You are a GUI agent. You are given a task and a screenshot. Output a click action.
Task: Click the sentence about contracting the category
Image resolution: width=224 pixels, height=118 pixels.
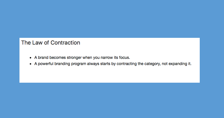(113, 64)
